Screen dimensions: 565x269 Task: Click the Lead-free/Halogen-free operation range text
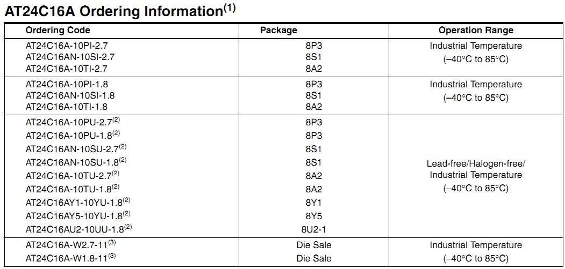[476, 164]
